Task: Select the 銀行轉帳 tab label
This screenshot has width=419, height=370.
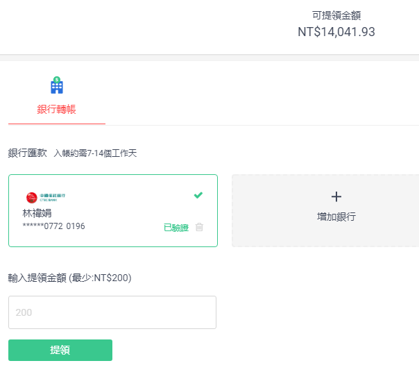Action: tap(56, 109)
